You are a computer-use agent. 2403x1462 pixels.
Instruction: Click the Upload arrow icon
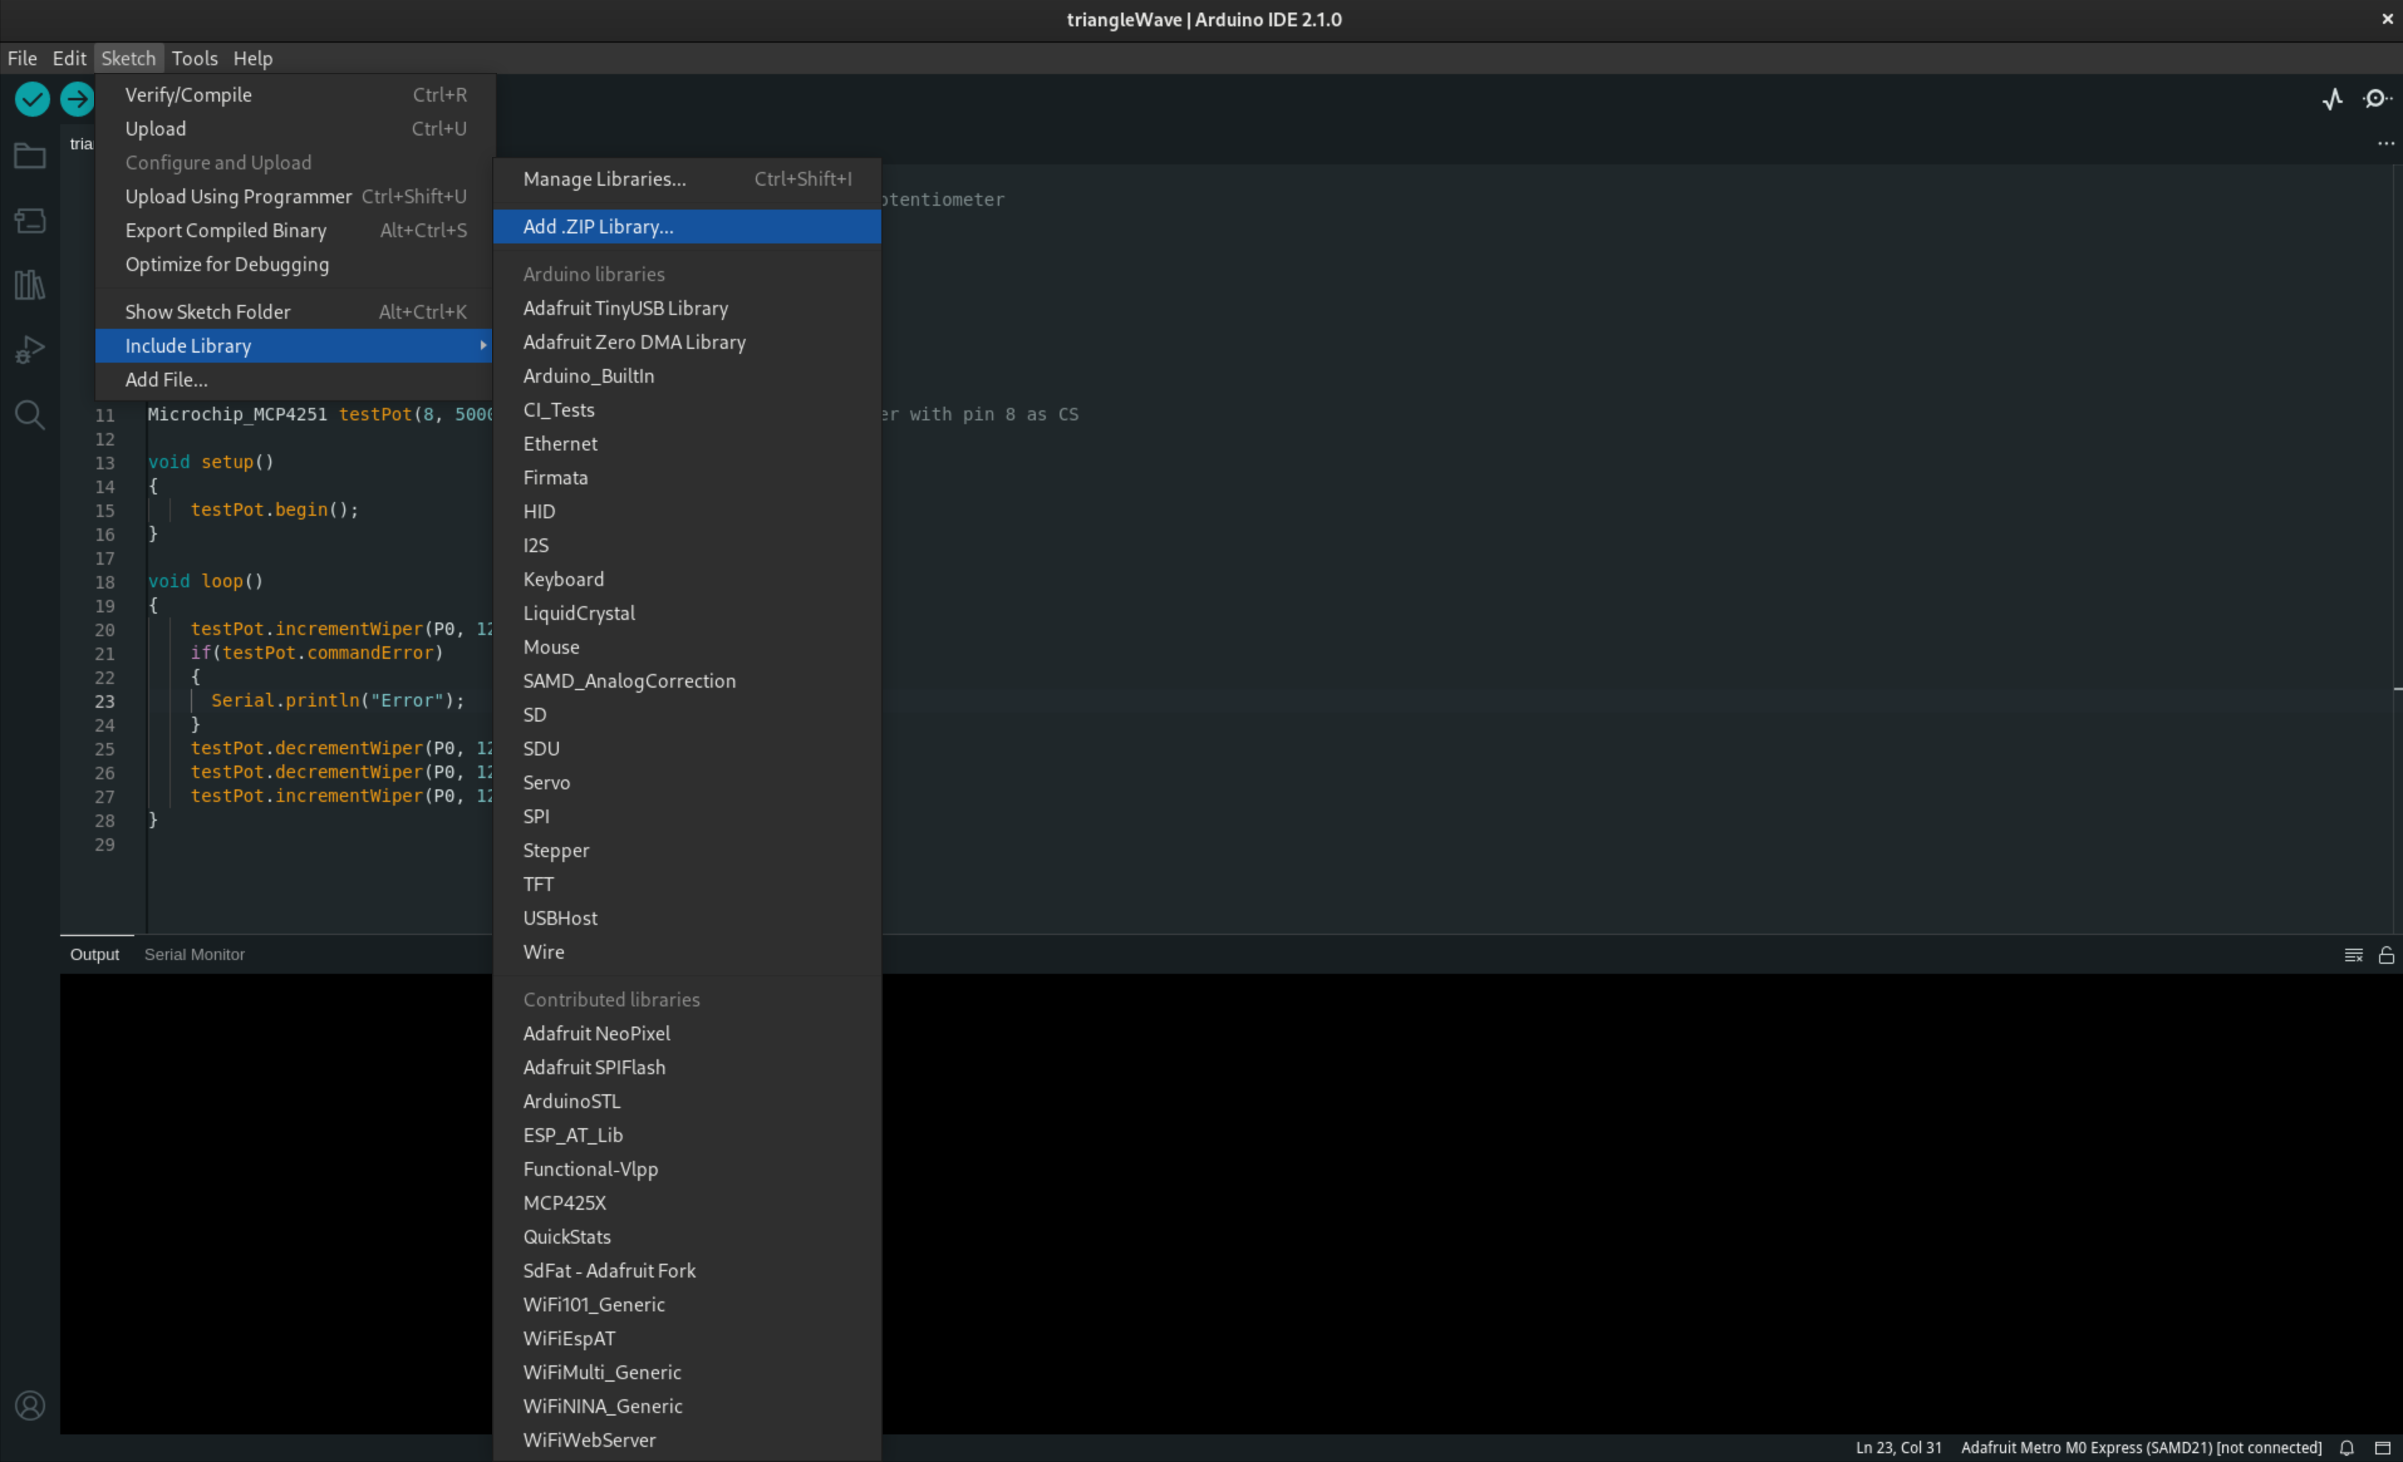click(x=77, y=99)
